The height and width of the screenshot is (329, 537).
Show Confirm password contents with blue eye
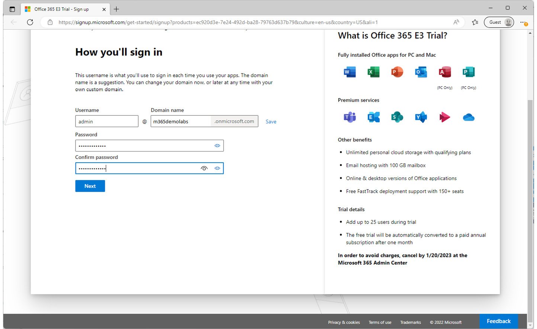(x=217, y=168)
